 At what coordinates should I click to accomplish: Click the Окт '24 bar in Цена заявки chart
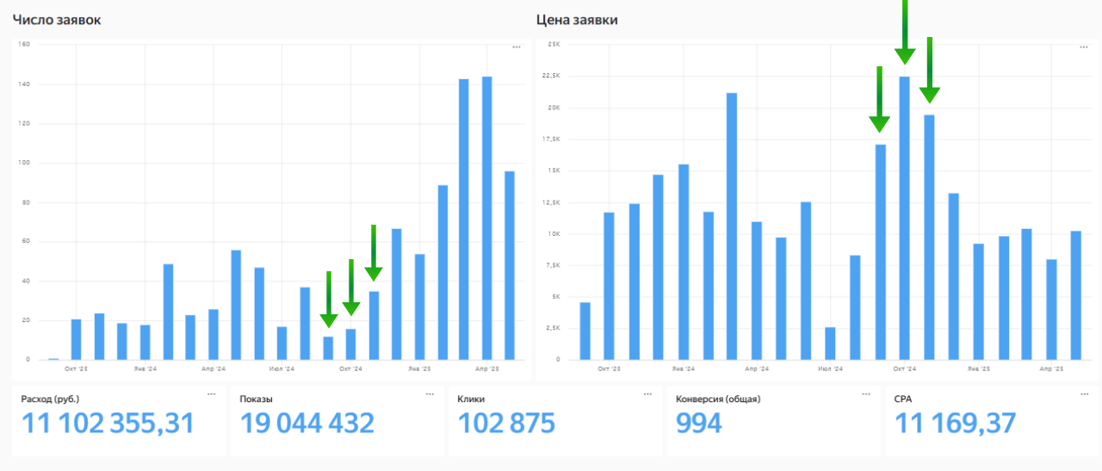coord(905,219)
